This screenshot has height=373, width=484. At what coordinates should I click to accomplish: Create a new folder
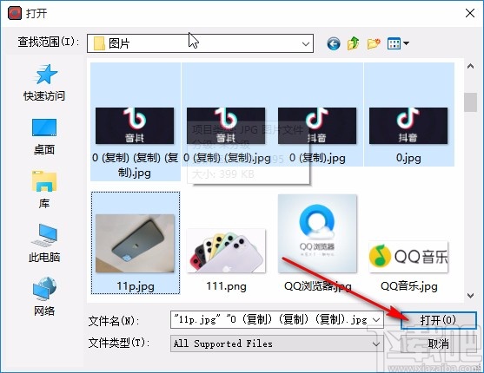374,43
